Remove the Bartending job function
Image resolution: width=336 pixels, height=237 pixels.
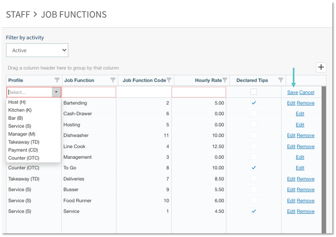click(x=305, y=103)
